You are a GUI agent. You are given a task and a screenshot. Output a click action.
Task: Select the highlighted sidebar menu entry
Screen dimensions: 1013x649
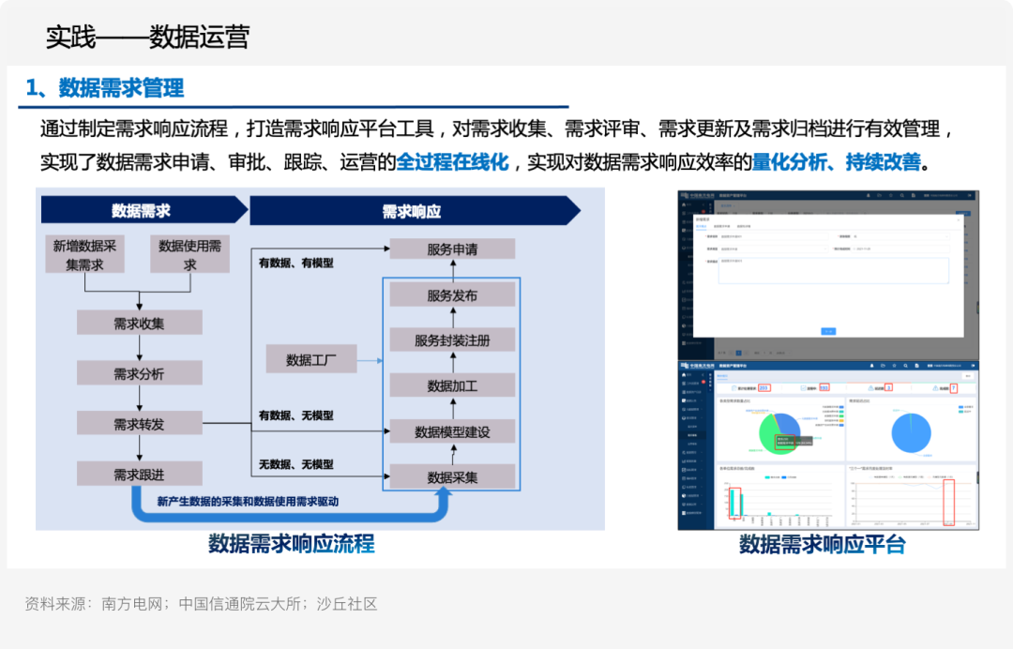[694, 436]
